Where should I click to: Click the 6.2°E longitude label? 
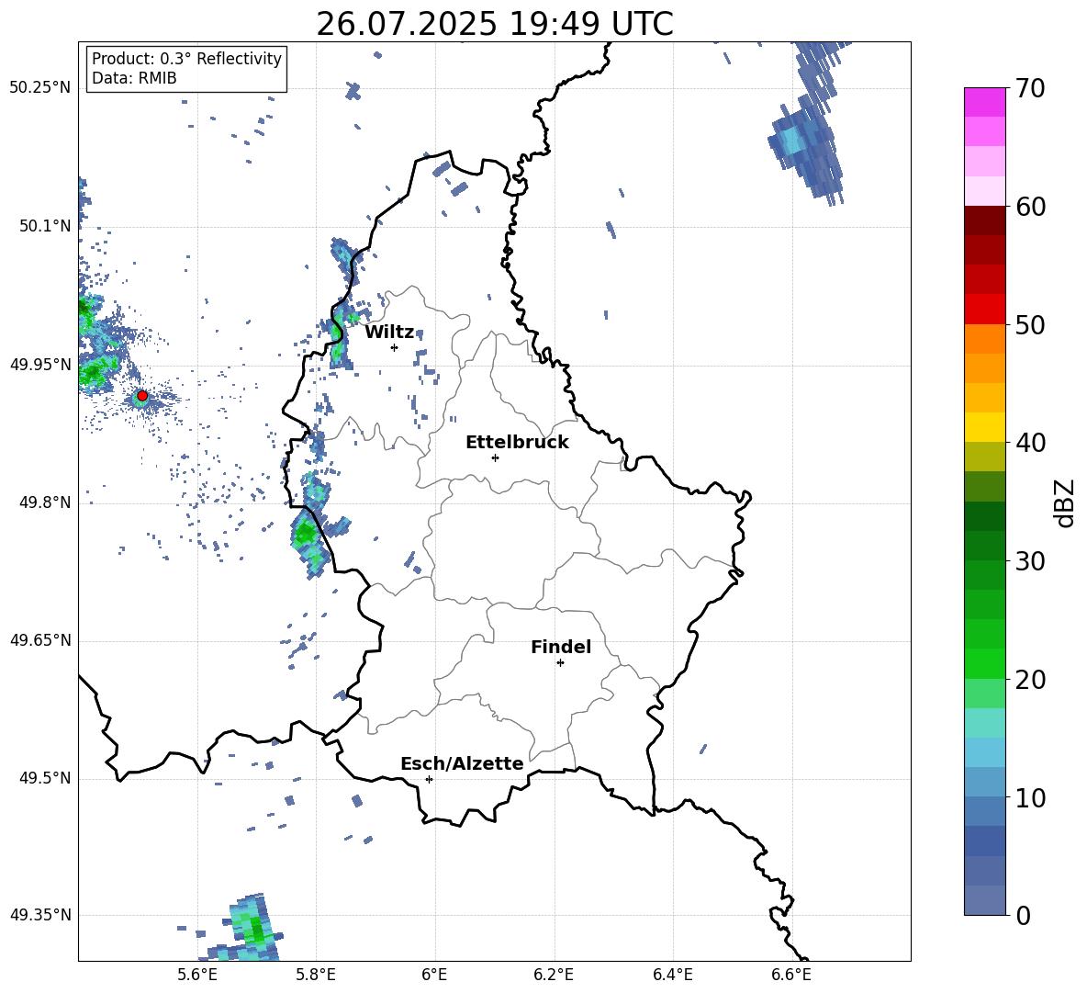(x=554, y=975)
